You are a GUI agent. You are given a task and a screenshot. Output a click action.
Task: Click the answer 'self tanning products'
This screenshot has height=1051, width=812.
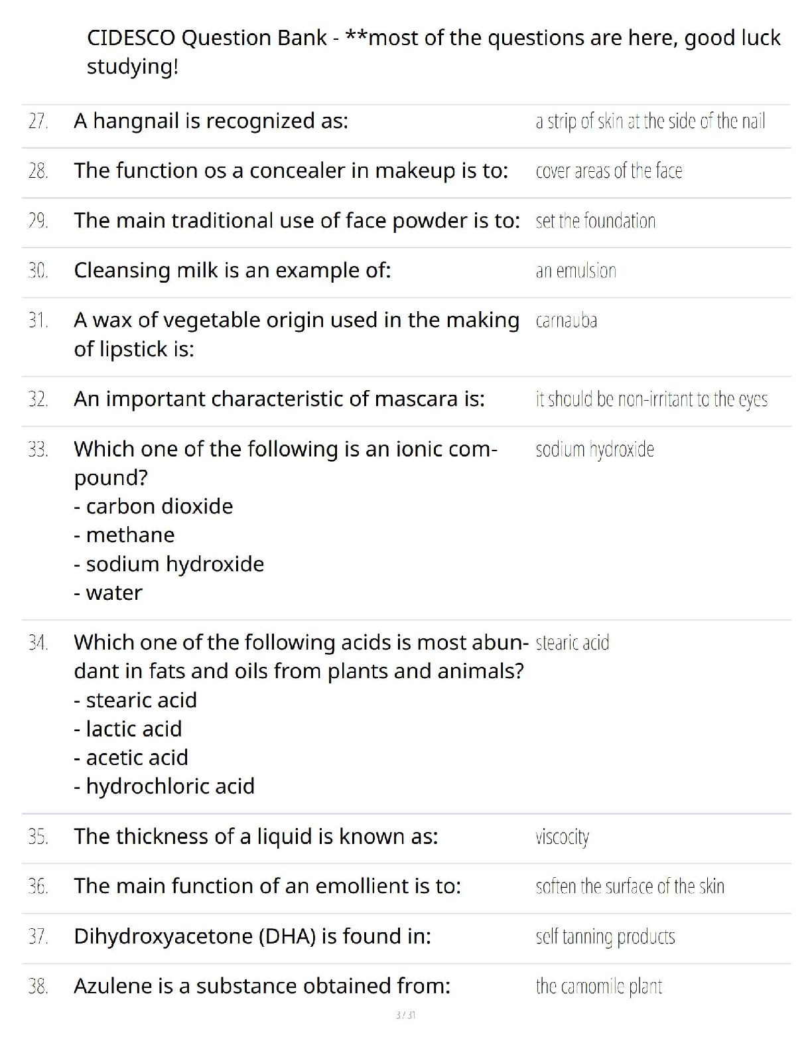coord(605,936)
